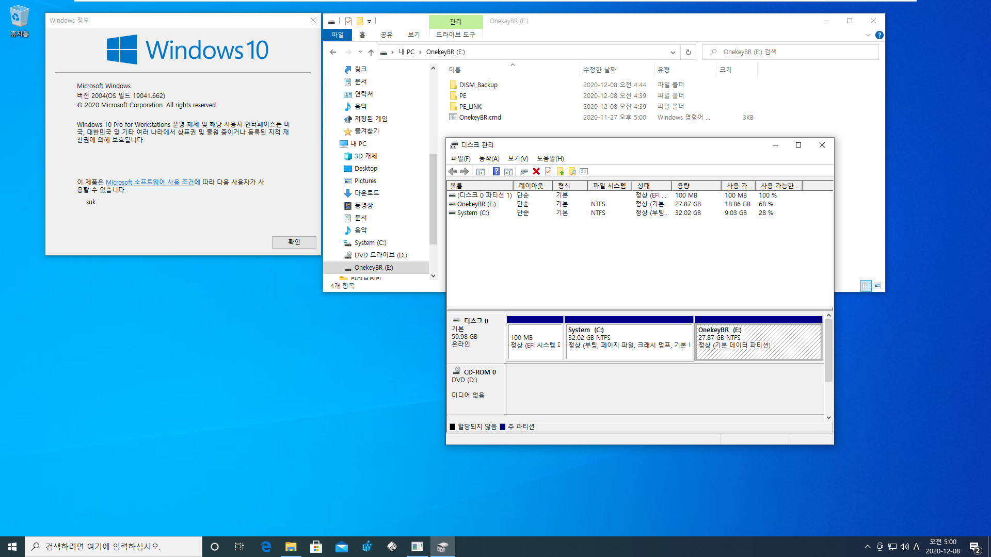The image size is (991, 557).
Task: Show hidden system tray icons
Action: tap(867, 547)
